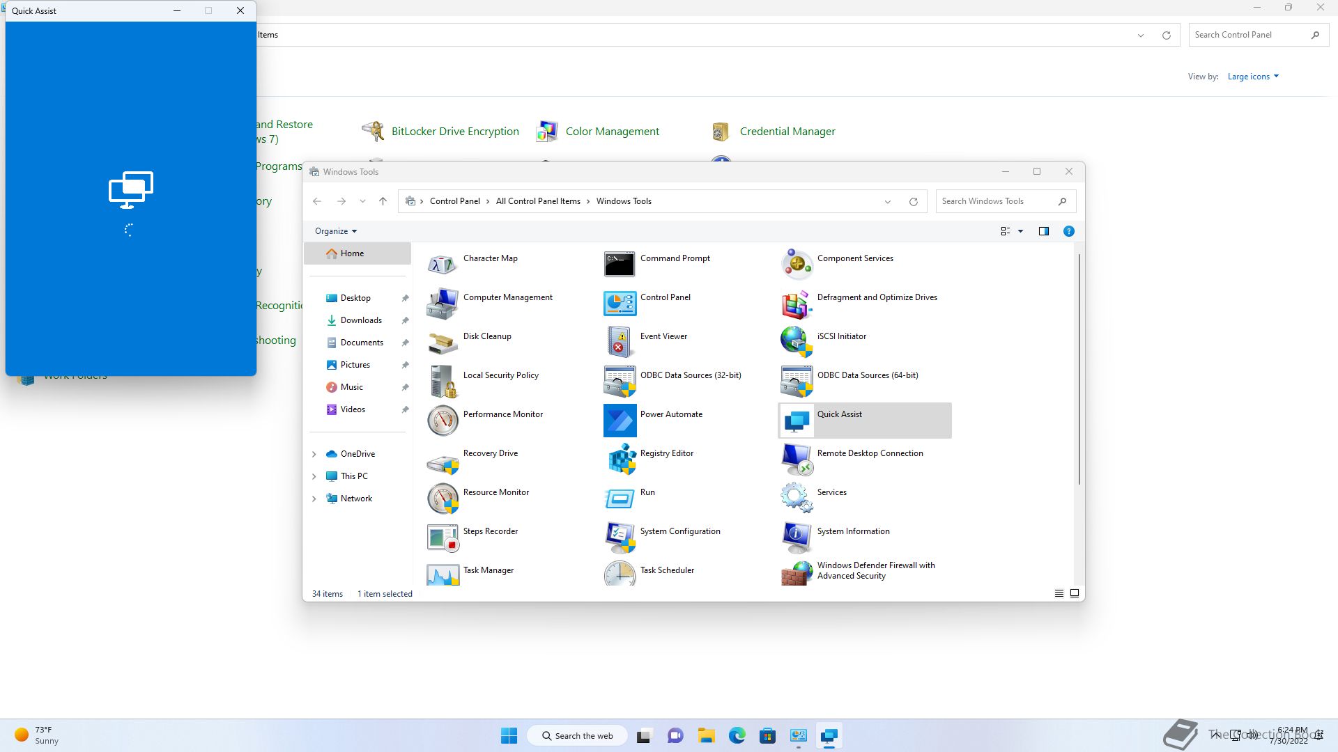Open ODBC Data Sources (32-bit) icon
Screen dimensions: 1338x752
tap(620, 382)
